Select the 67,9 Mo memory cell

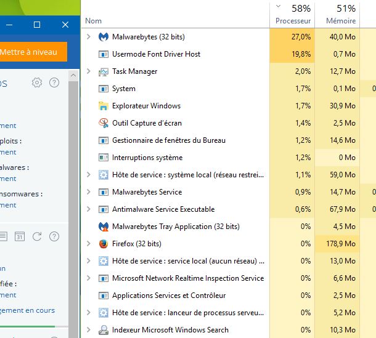(x=337, y=209)
